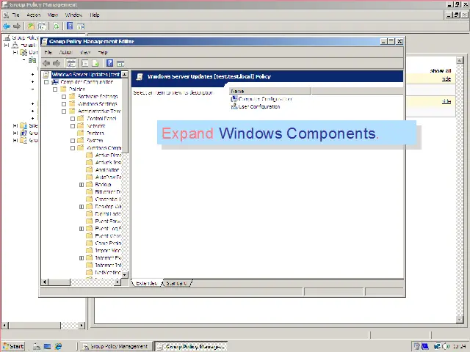The height and width of the screenshot is (352, 470).
Task: Click Computer Configuration icon in right pane list
Action: pyautogui.click(x=234, y=99)
